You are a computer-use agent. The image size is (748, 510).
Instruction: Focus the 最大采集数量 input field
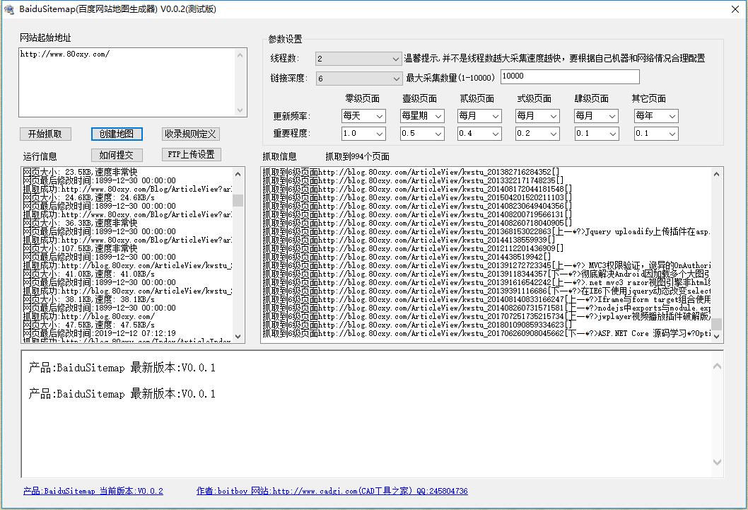tap(570, 76)
